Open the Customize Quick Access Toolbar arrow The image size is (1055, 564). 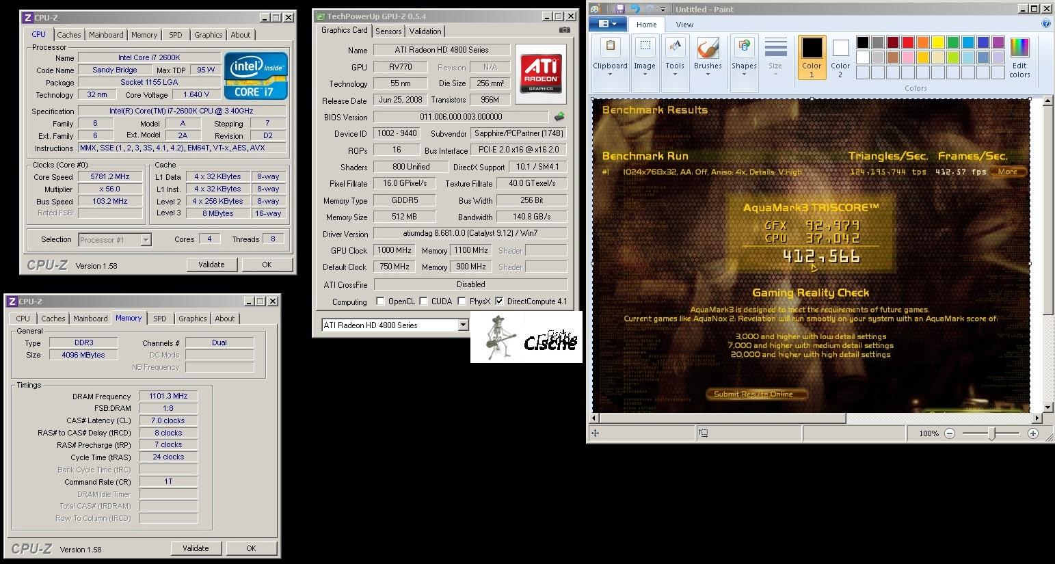(663, 10)
